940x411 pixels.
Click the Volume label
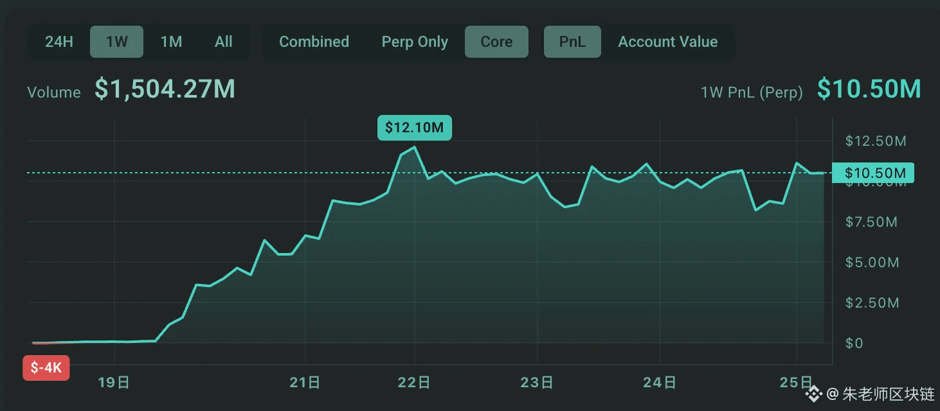(54, 92)
